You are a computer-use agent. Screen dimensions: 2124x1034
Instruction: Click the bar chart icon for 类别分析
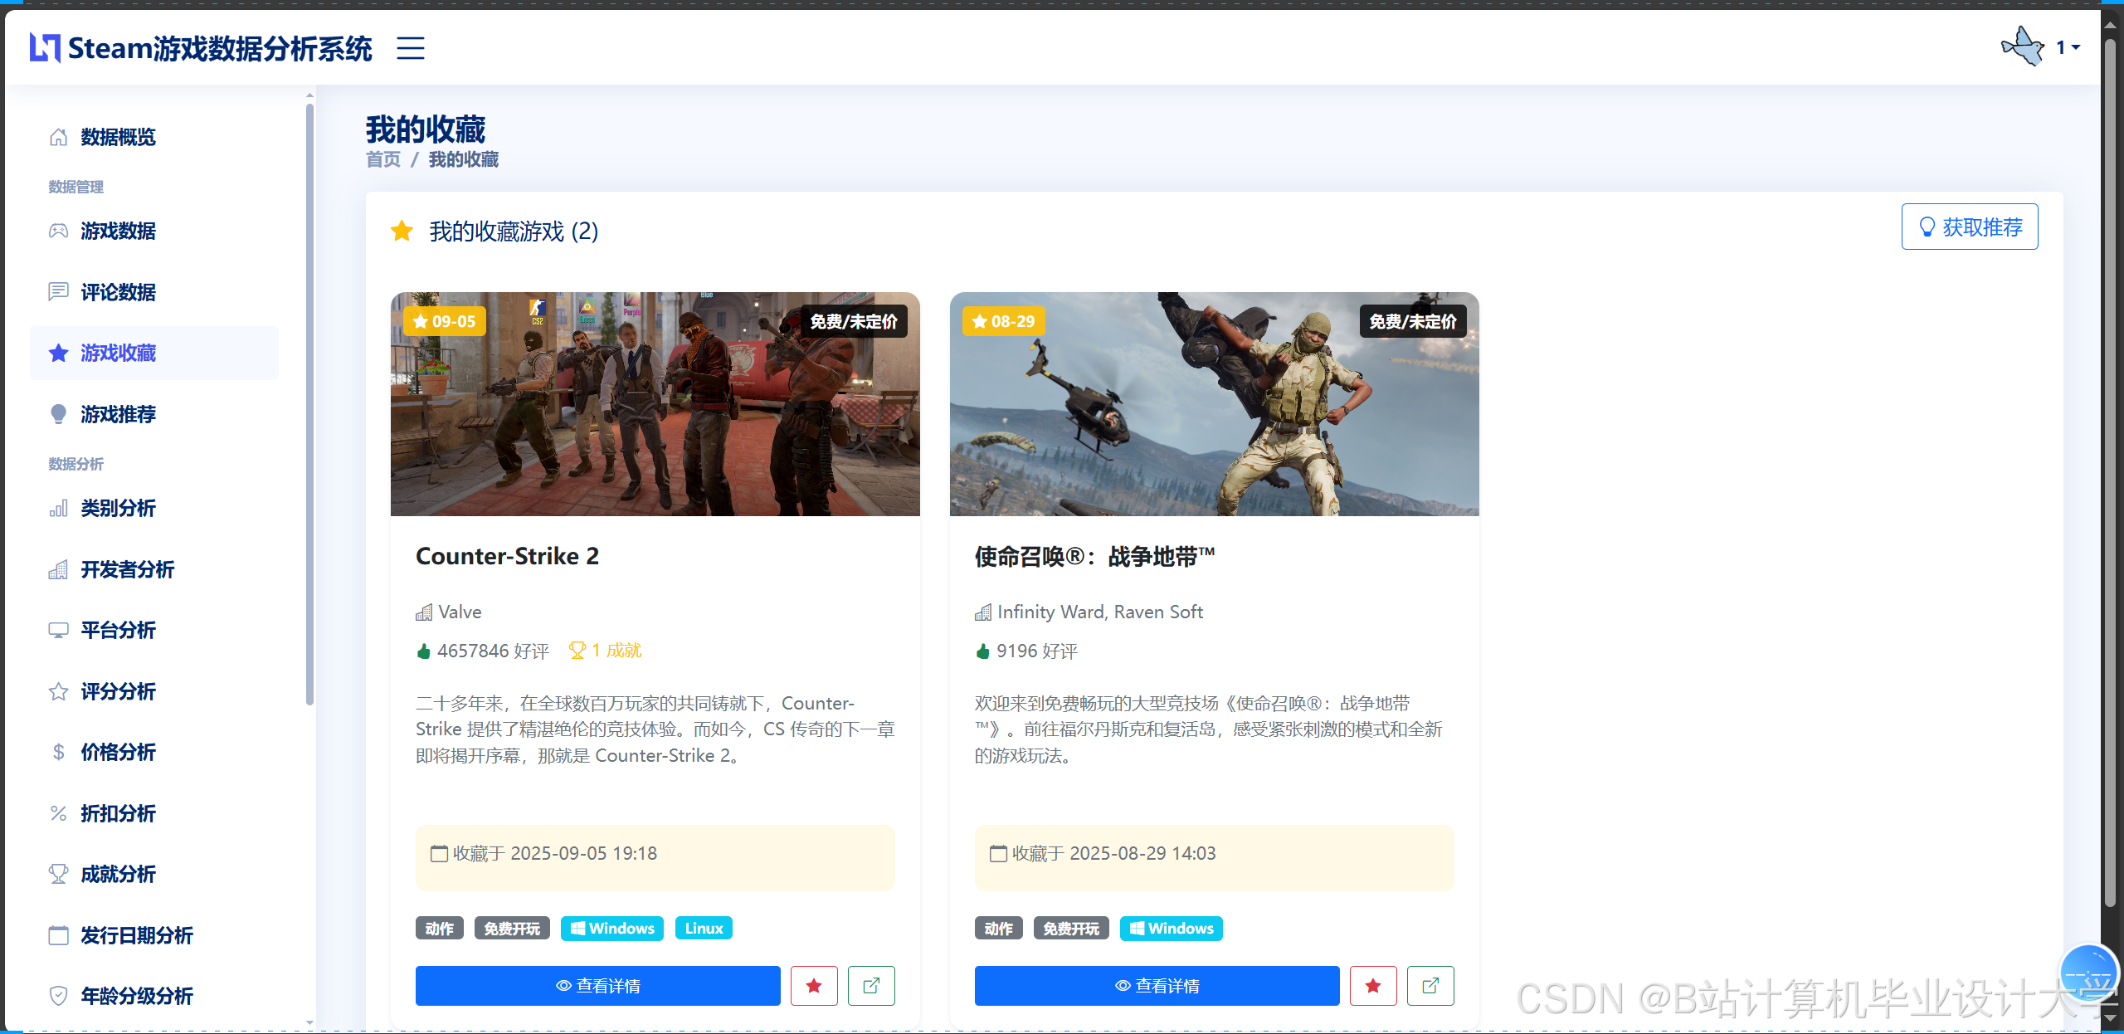pyautogui.click(x=58, y=508)
